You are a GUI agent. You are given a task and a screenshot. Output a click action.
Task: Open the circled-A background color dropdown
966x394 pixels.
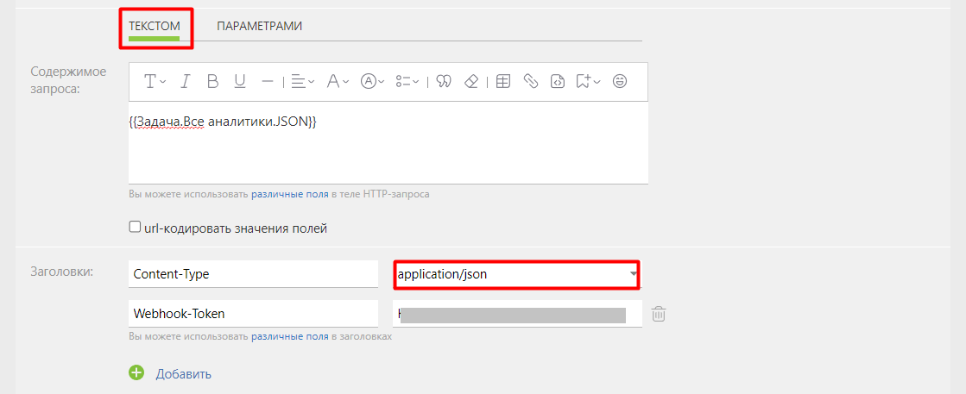[x=373, y=81]
